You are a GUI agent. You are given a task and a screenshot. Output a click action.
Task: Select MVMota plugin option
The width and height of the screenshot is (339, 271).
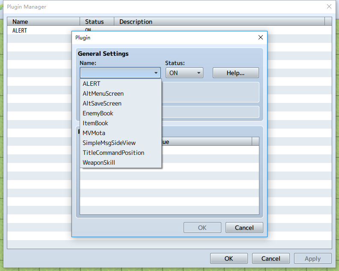click(121, 133)
